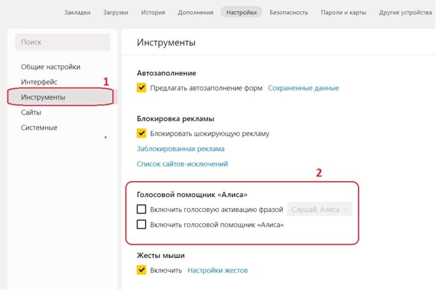This screenshot has height=294, width=440.
Task: Open the Настройки жестов link
Action: coord(218,271)
